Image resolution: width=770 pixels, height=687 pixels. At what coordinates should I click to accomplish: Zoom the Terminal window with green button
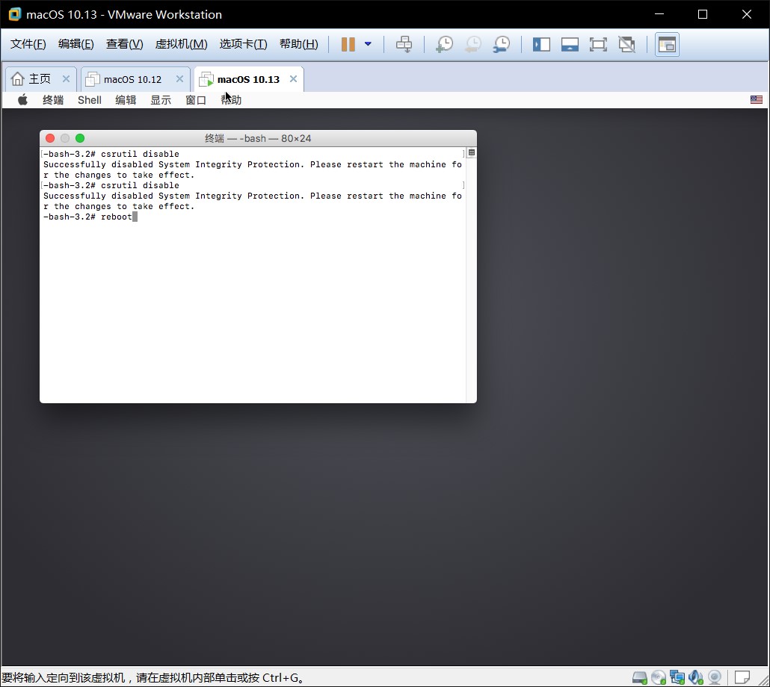coord(80,138)
